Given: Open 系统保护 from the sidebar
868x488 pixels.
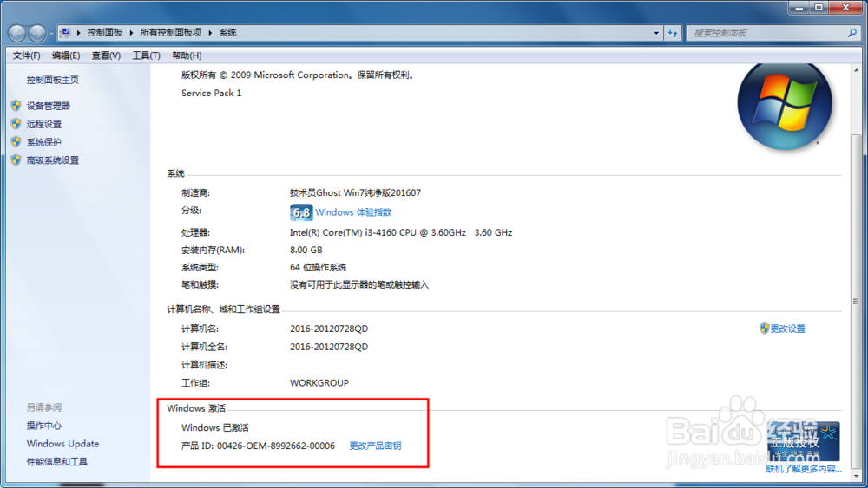Looking at the screenshot, I should (43, 142).
